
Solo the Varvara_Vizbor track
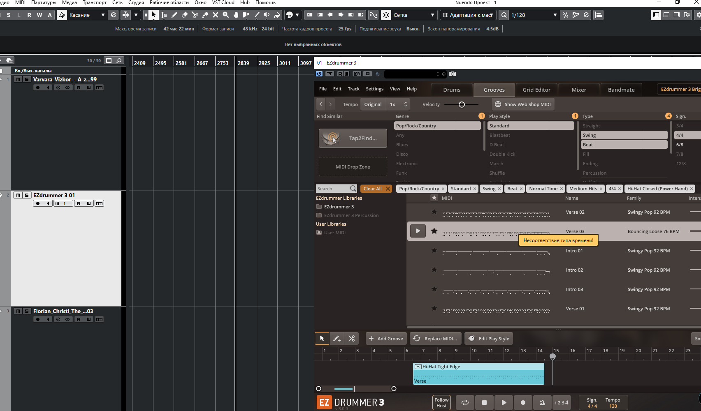pos(27,79)
